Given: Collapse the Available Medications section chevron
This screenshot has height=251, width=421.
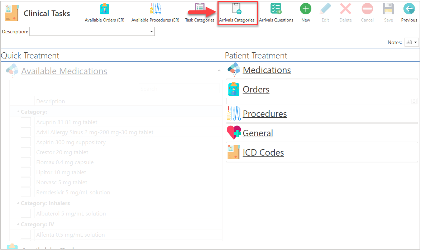Looking at the screenshot, I should [x=219, y=71].
